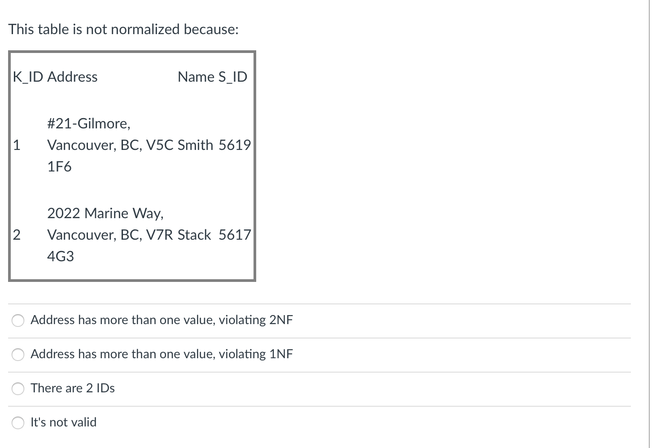
Task: Click the question text at the top
Action: tap(123, 29)
